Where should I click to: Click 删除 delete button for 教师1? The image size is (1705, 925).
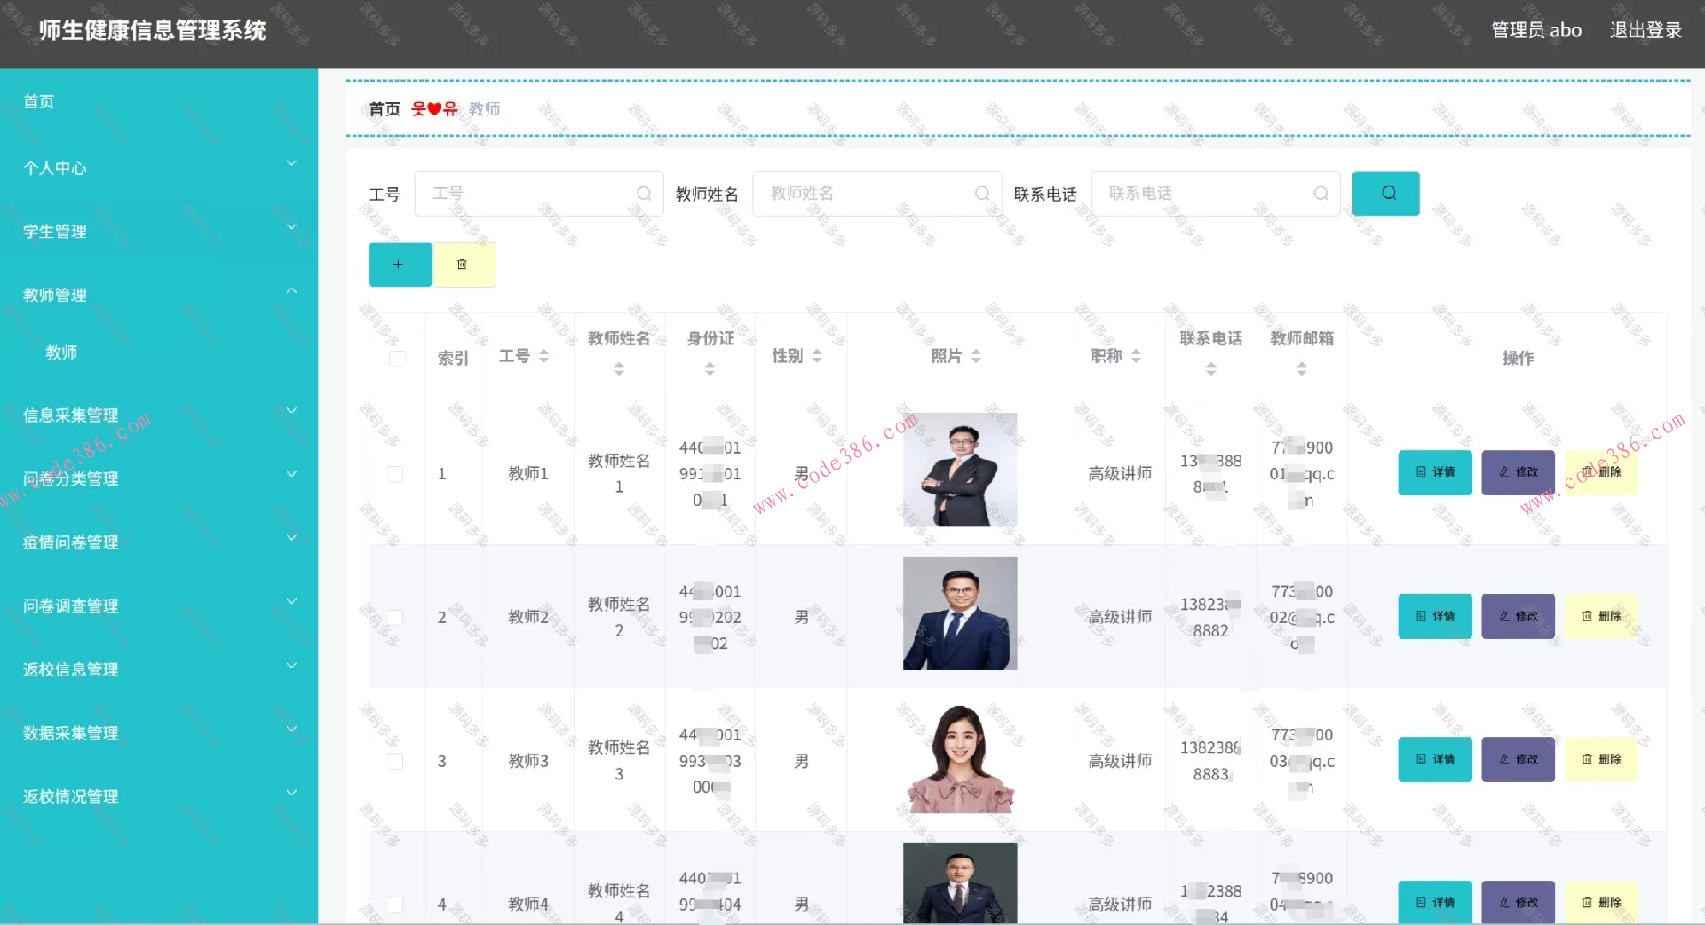(1601, 472)
